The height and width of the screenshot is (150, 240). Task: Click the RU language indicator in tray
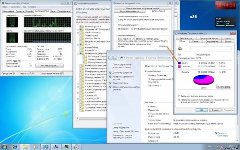(x=209, y=146)
